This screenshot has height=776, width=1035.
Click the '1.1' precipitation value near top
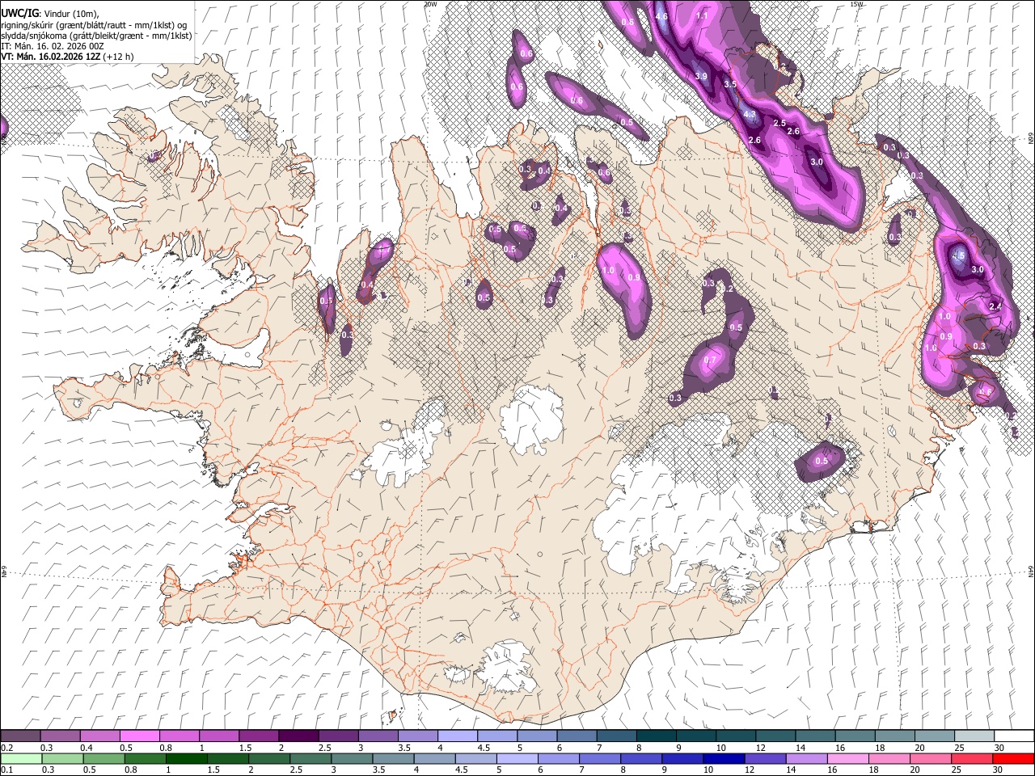pos(702,16)
